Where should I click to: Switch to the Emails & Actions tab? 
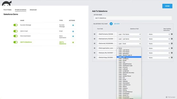point(20,10)
